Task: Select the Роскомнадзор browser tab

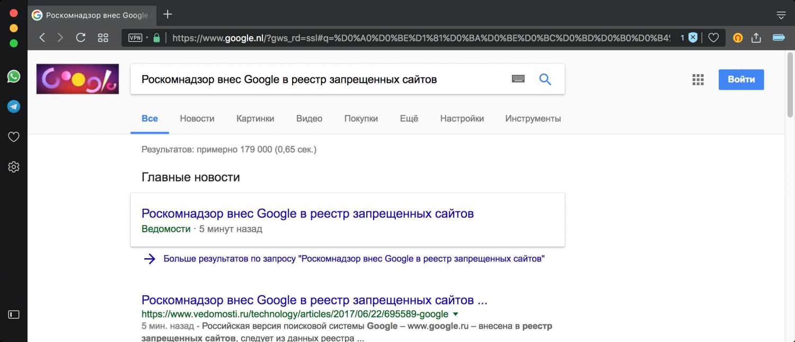Action: coord(91,15)
